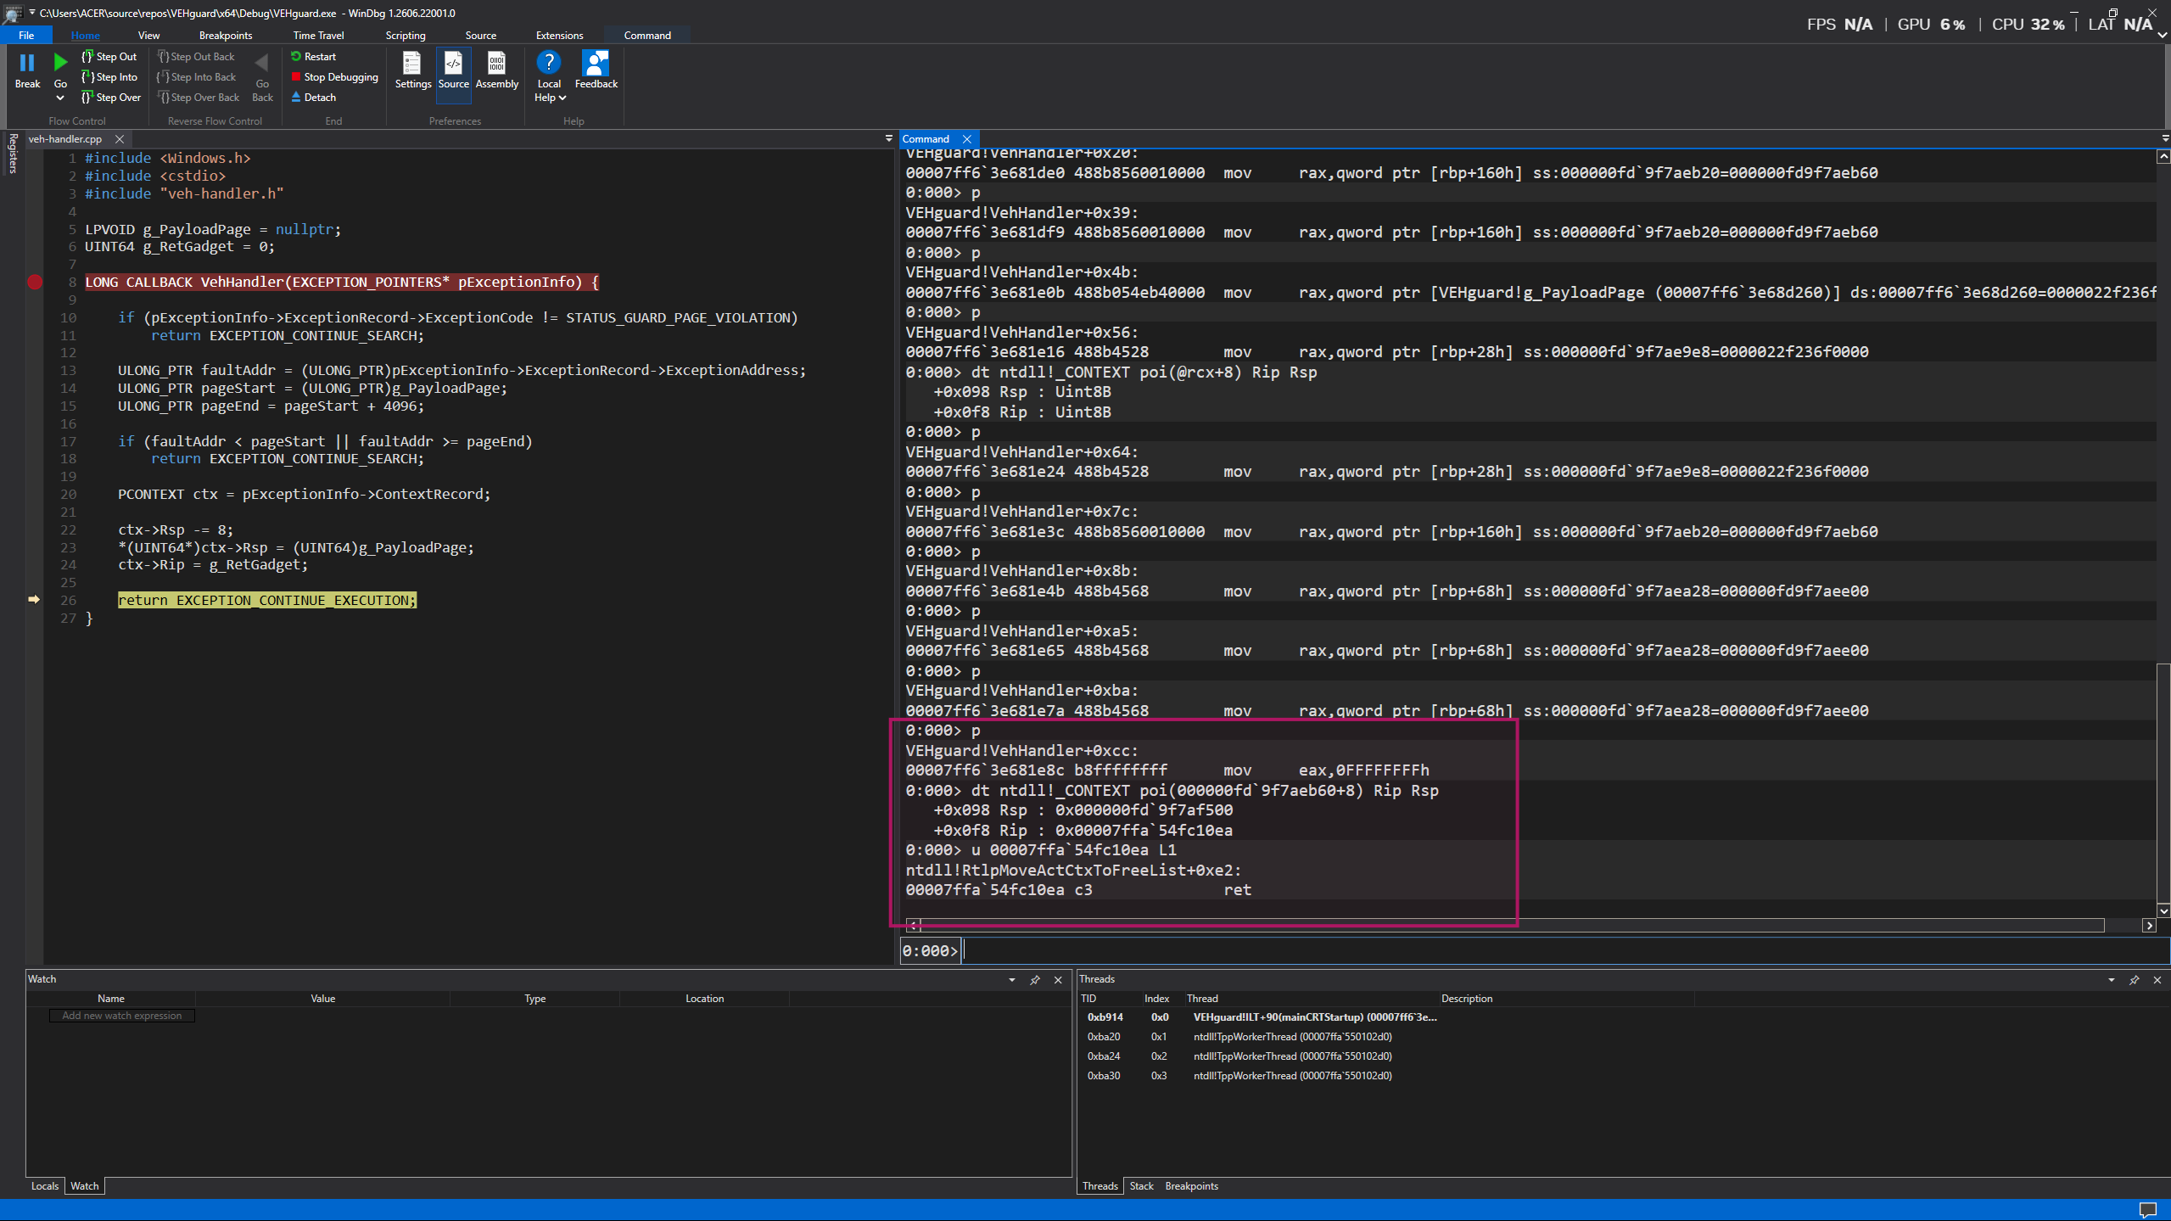Pin the Watch panel
Image resolution: width=2171 pixels, height=1221 pixels.
[x=1035, y=980]
